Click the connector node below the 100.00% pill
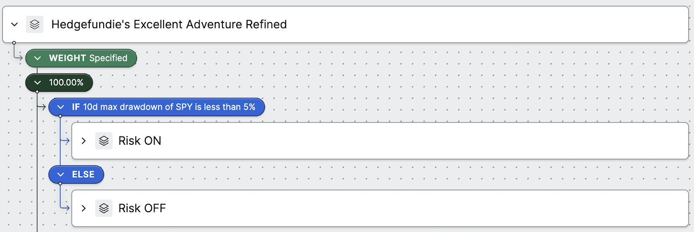This screenshot has height=232, width=694. (37, 92)
